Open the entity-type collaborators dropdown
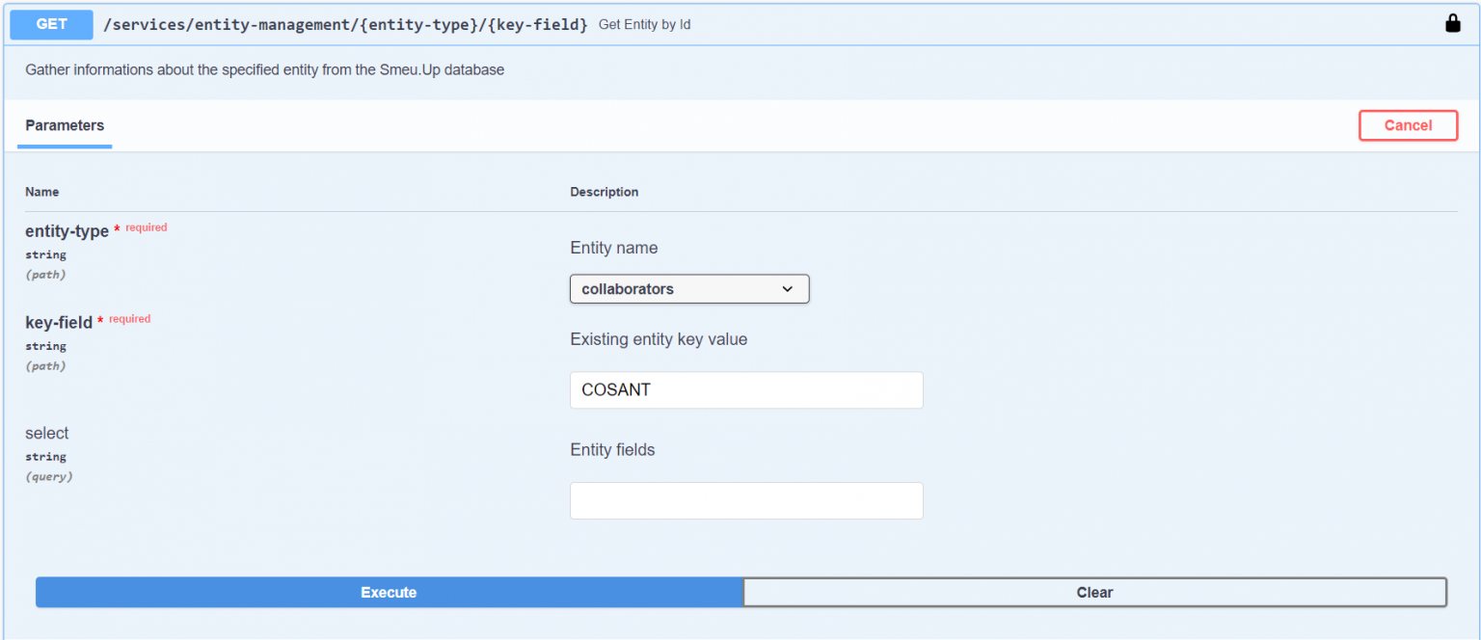 (x=688, y=289)
